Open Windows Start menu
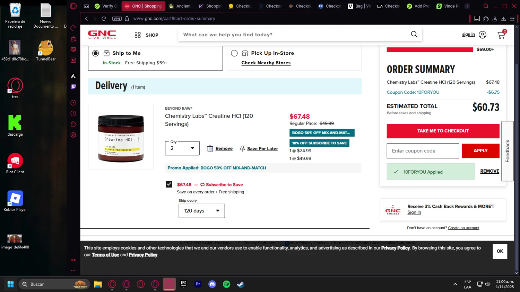520x292 pixels. (10, 284)
